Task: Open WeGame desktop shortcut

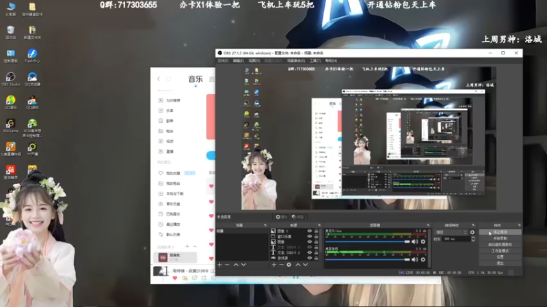Action: point(10,126)
